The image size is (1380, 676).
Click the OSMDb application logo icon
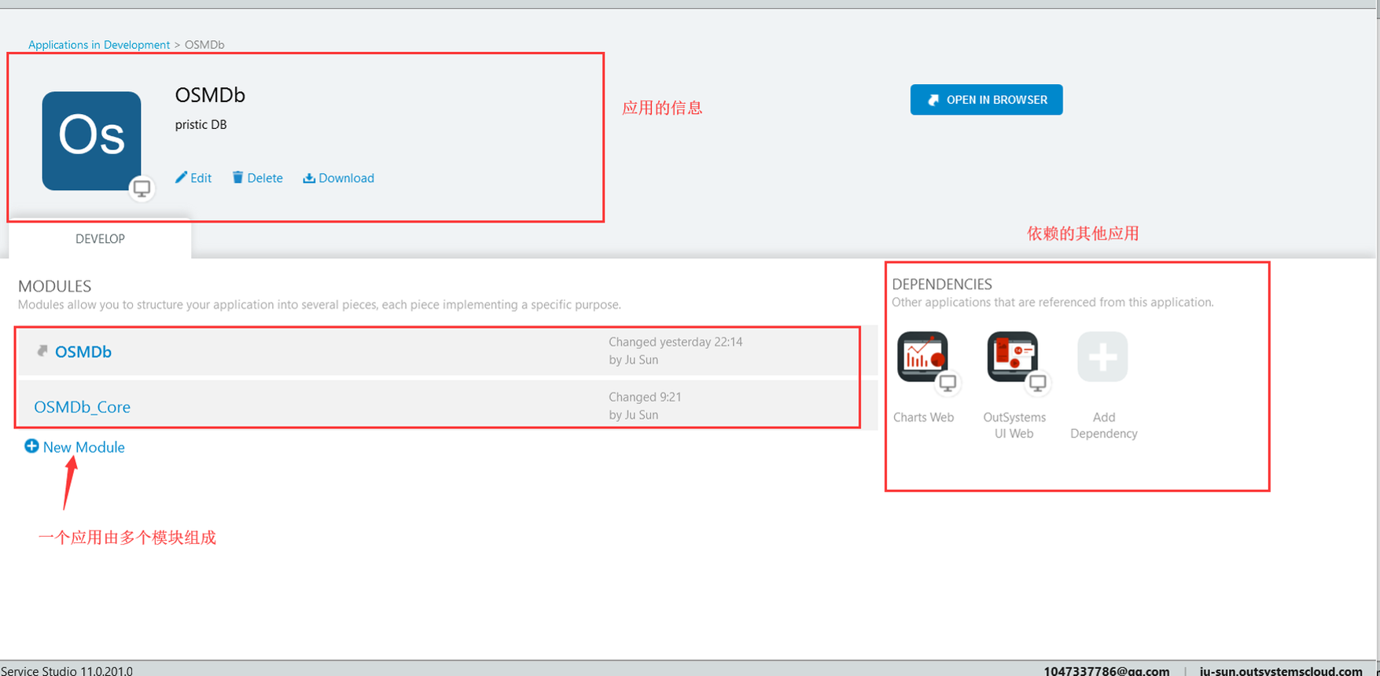pyautogui.click(x=91, y=141)
